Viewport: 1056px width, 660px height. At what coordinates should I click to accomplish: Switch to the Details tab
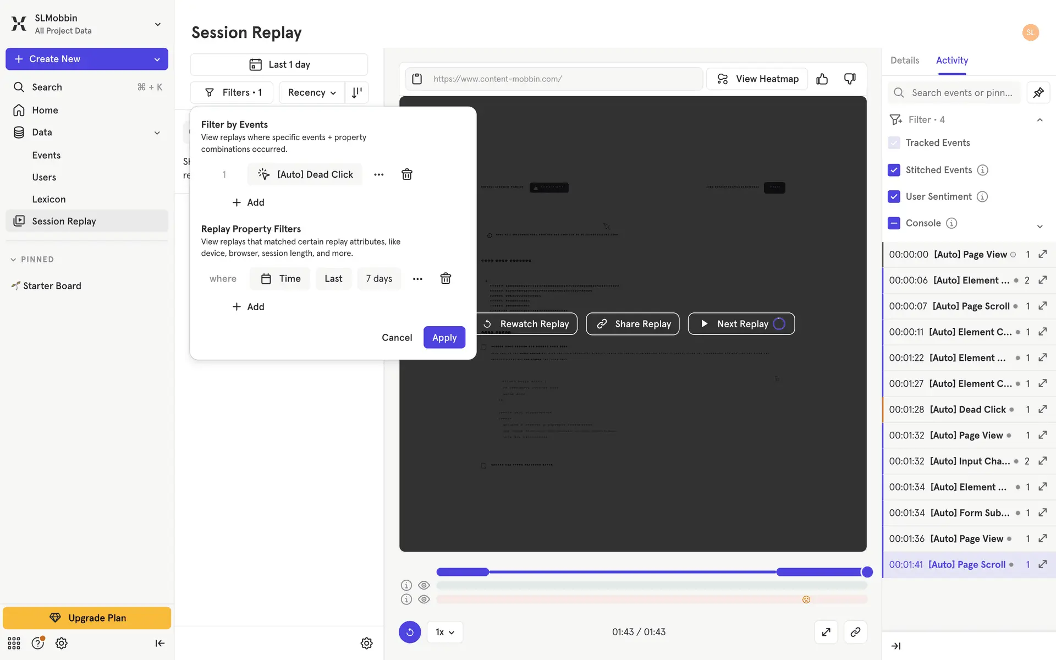[x=904, y=61]
